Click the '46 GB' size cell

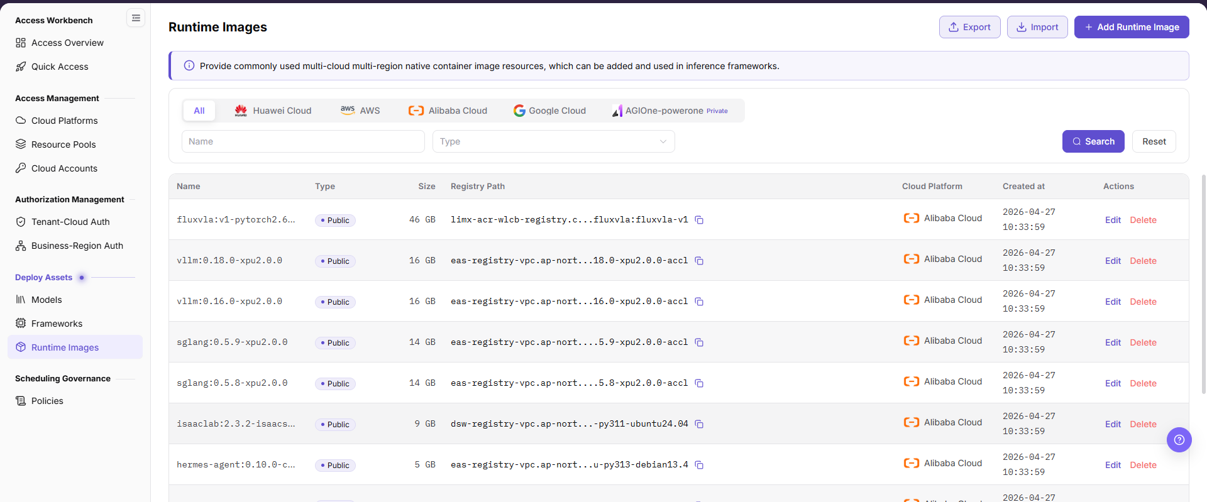click(x=422, y=220)
